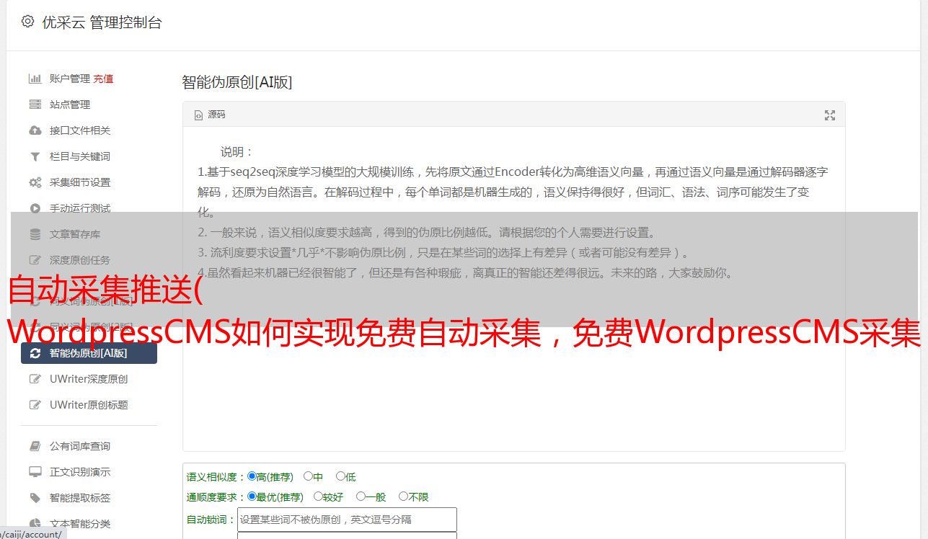Open 站点管理 in the sidebar
The width and height of the screenshot is (928, 539).
70,104
